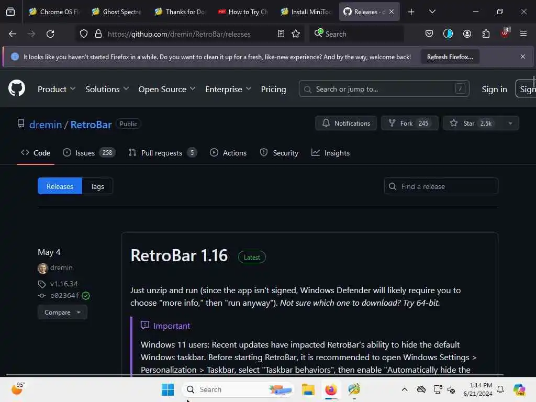
Task: Open release author dremin profile
Action: pos(61,267)
